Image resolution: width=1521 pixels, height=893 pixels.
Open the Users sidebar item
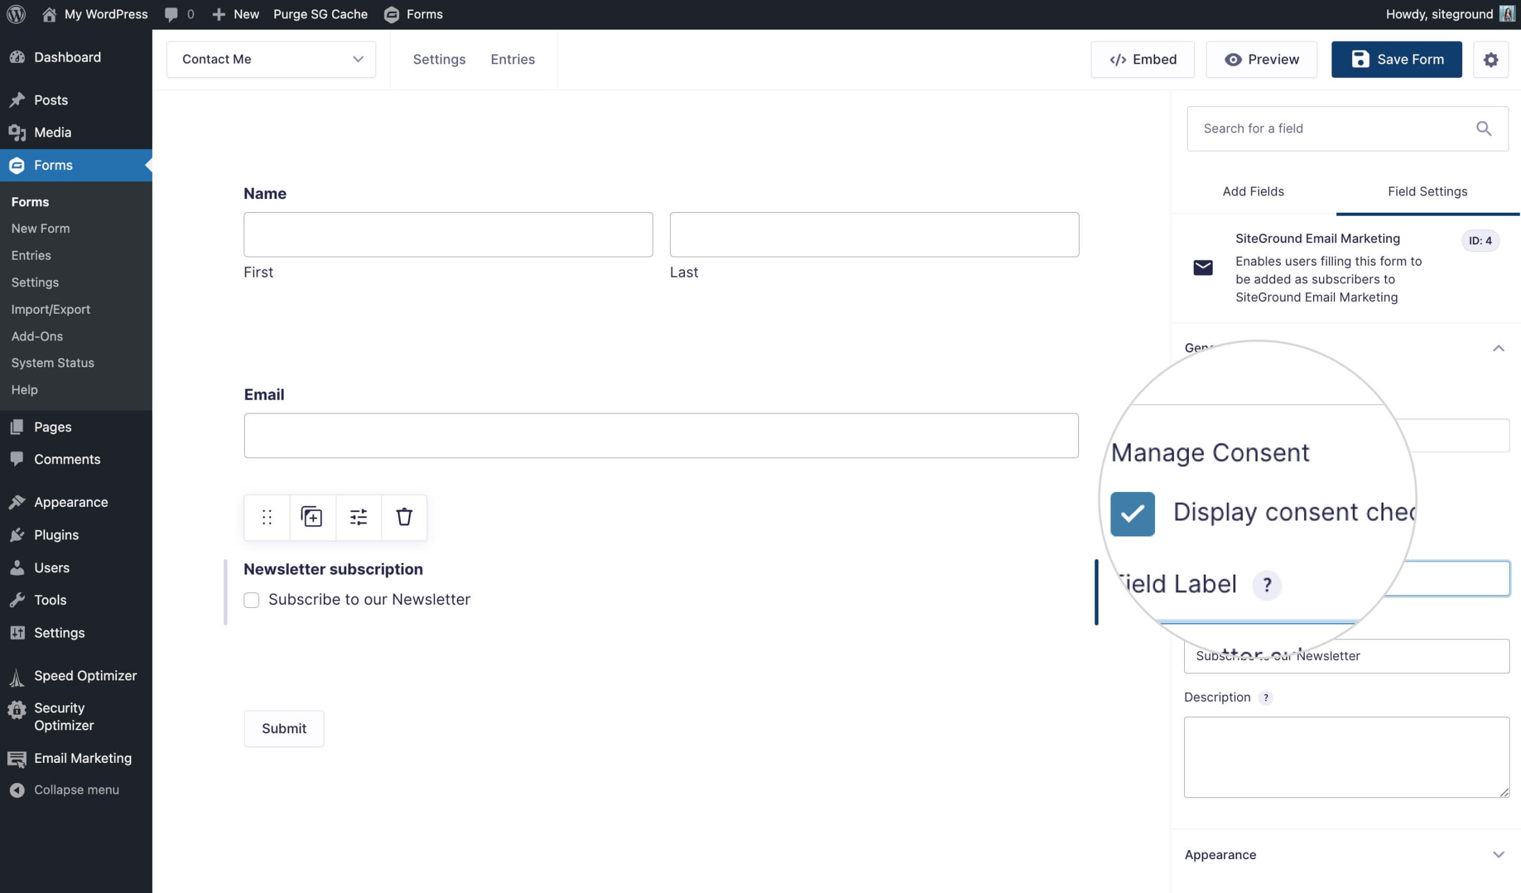[76, 567]
